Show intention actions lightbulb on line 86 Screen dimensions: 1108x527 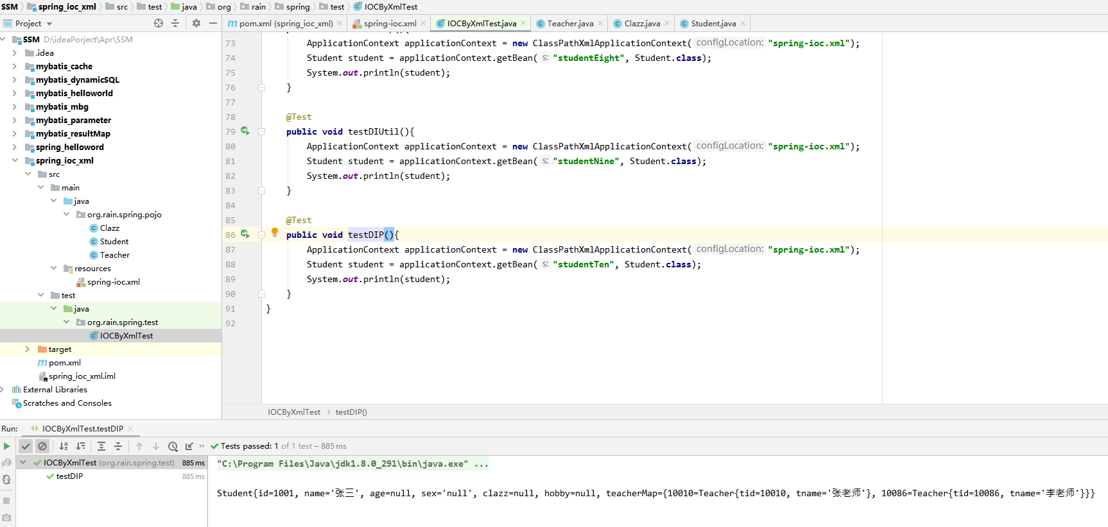(x=275, y=232)
